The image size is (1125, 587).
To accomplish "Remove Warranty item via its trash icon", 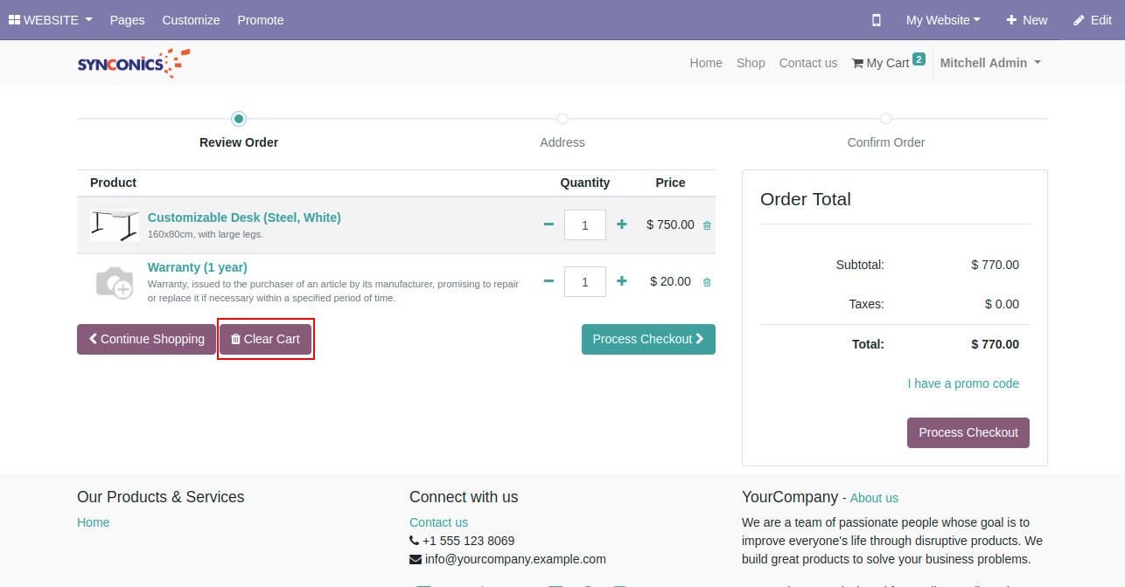I will [707, 282].
